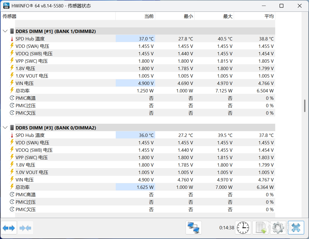The image size is (309, 239).
Task: Select DIMM #3 PMIC过压 row label
Action: click(x=26, y=202)
